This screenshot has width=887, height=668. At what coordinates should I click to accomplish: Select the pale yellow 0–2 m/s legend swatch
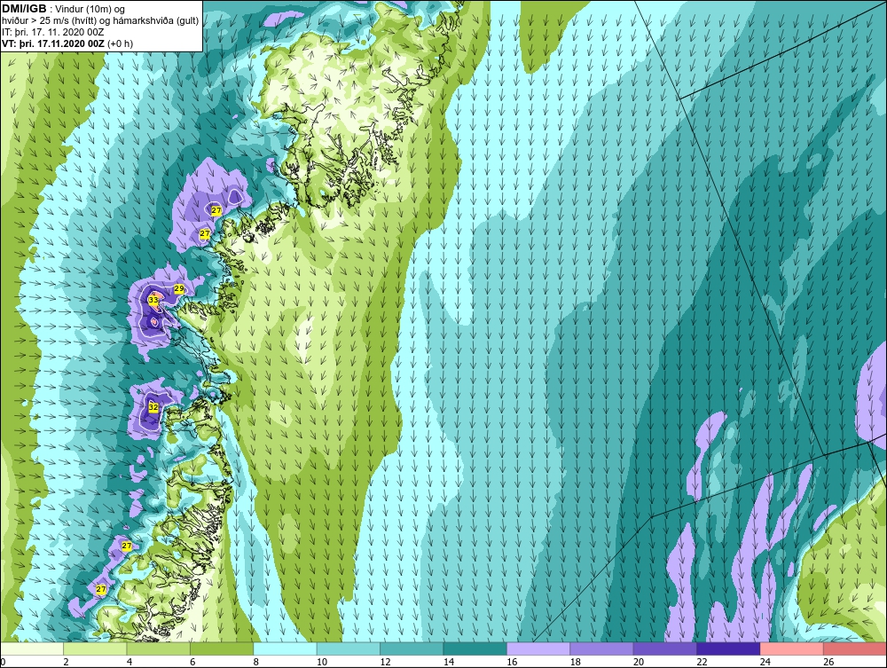click(x=32, y=648)
